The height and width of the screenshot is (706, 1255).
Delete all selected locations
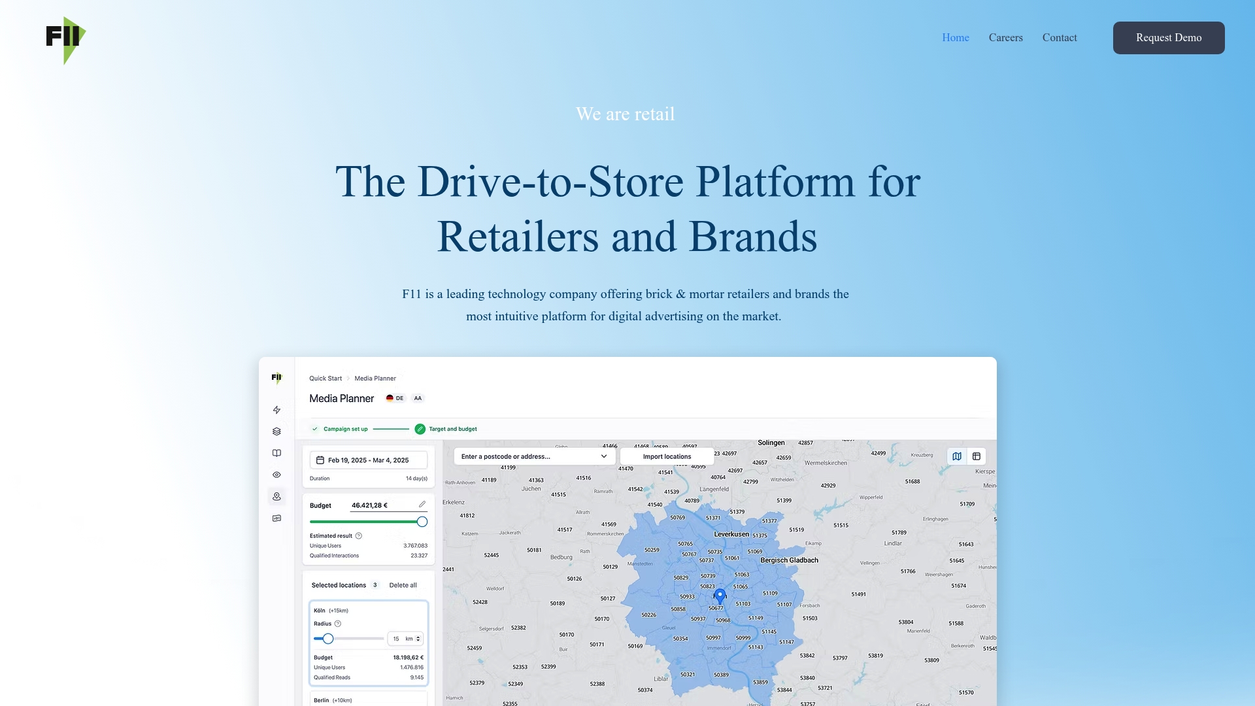pos(403,585)
